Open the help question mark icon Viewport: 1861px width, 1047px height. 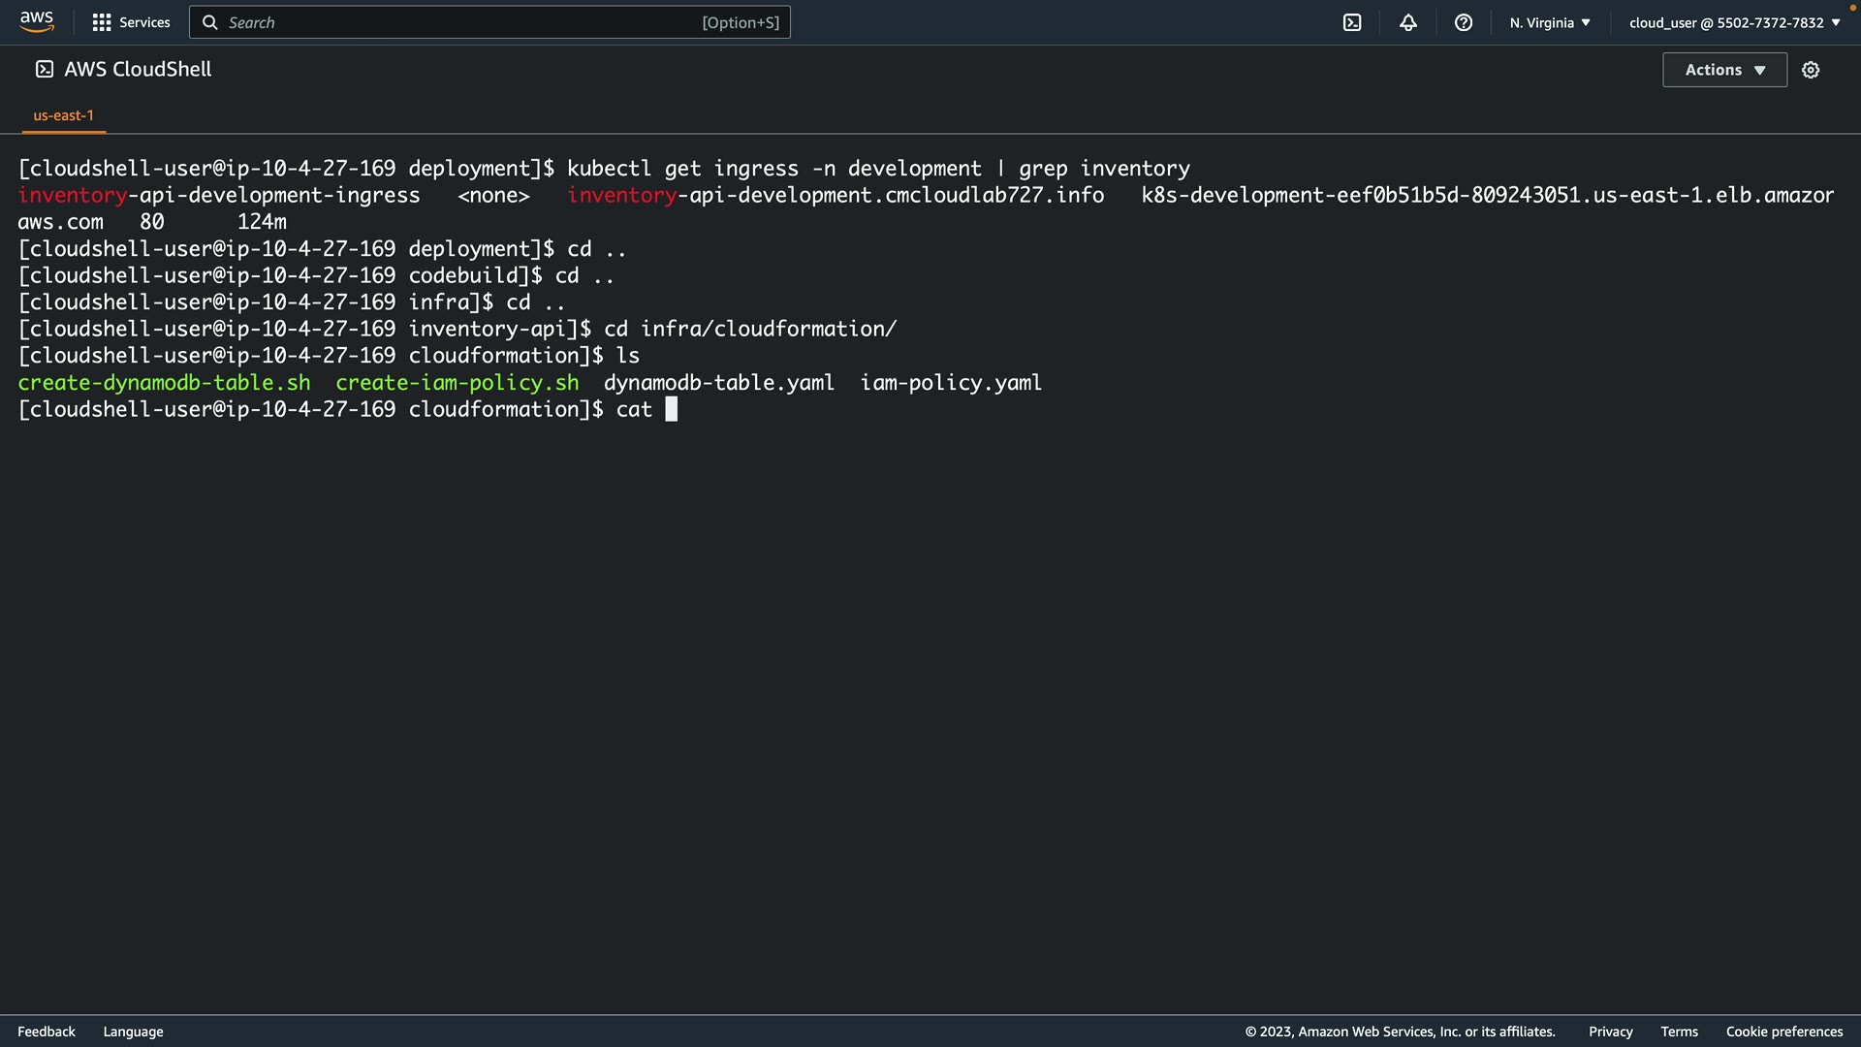point(1464,22)
